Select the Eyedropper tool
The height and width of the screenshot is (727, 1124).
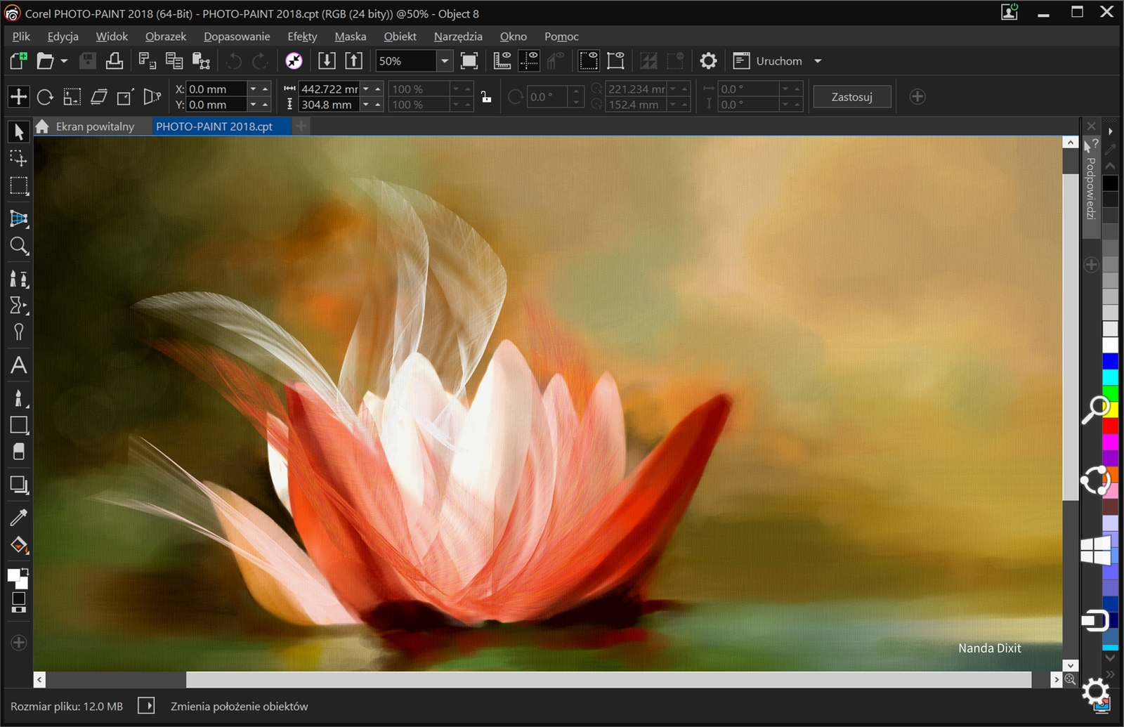coord(18,516)
